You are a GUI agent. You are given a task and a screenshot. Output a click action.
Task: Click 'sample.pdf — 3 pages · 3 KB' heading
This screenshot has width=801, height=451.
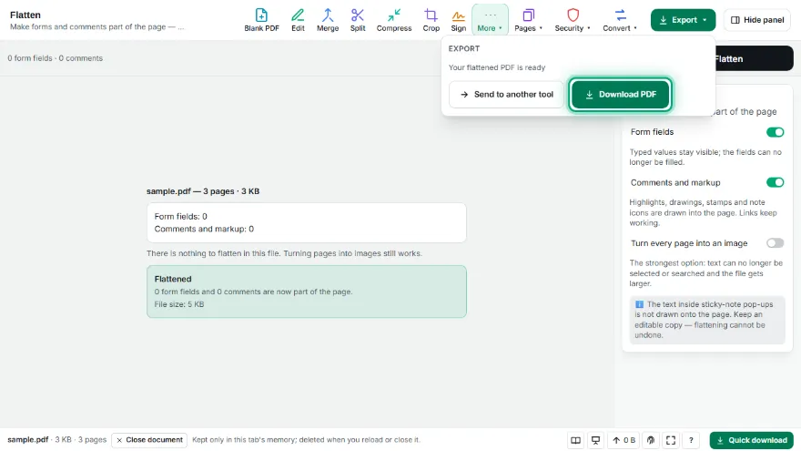[203, 191]
